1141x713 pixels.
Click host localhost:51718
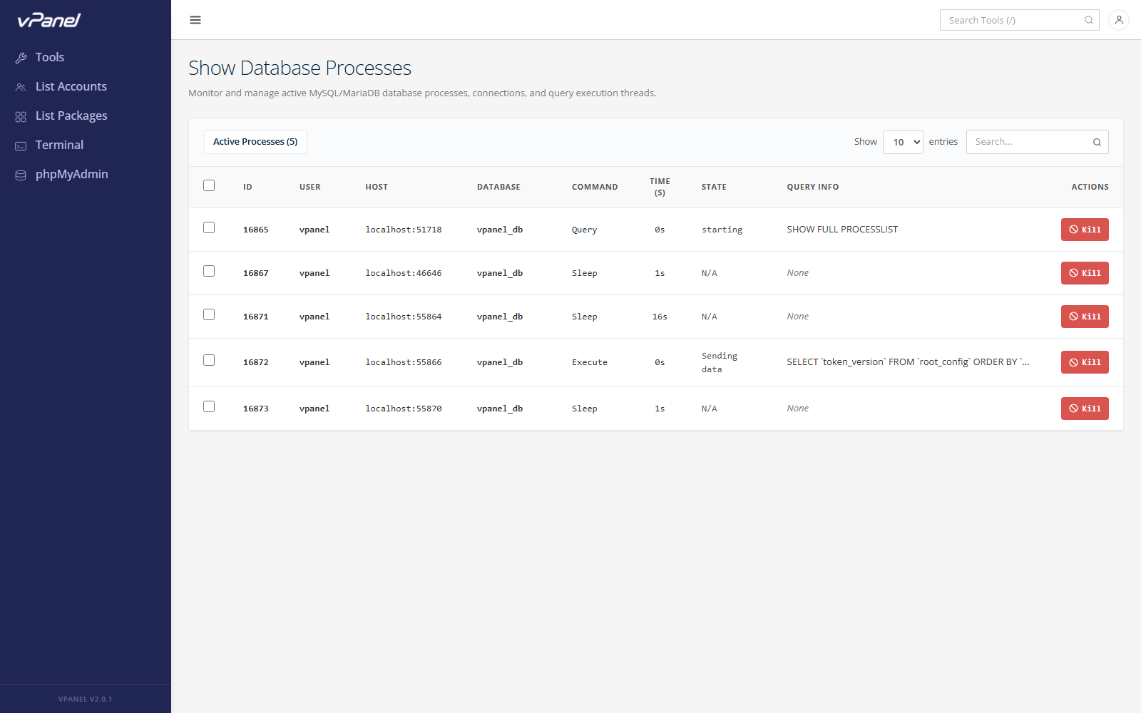coord(404,230)
